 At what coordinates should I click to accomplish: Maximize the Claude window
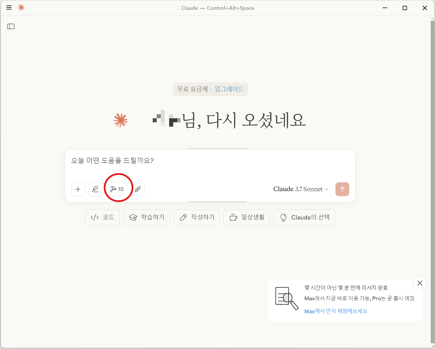pyautogui.click(x=405, y=8)
